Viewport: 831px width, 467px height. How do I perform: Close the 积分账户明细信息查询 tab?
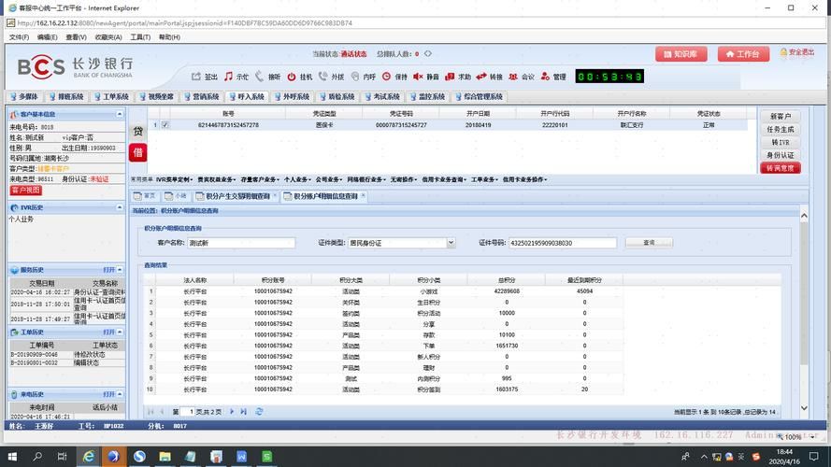(363, 196)
